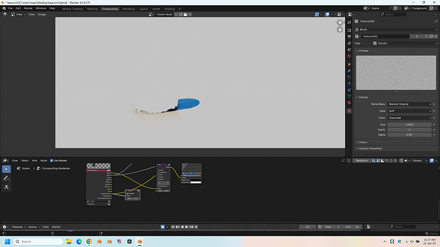Play the animation in reverse
This screenshot has height=247, width=440.
tap(182, 227)
